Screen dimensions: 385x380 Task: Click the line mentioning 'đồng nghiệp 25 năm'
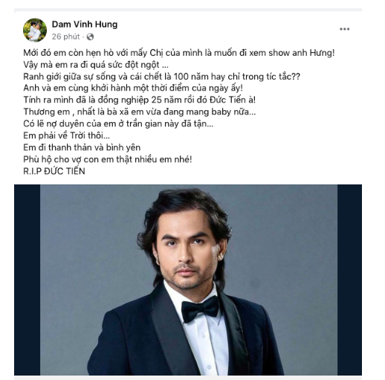140,100
